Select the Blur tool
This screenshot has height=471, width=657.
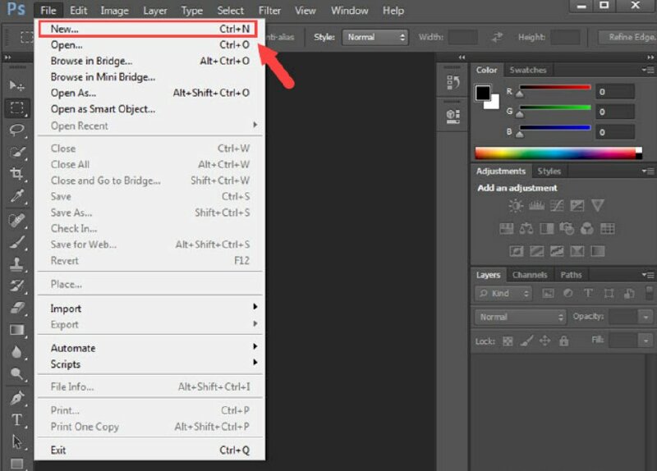tap(16, 352)
